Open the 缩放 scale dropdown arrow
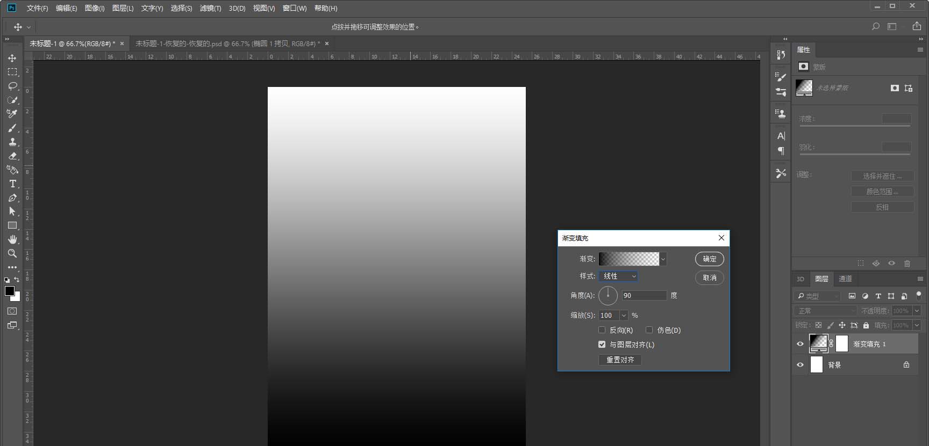The width and height of the screenshot is (929, 446). pos(624,316)
